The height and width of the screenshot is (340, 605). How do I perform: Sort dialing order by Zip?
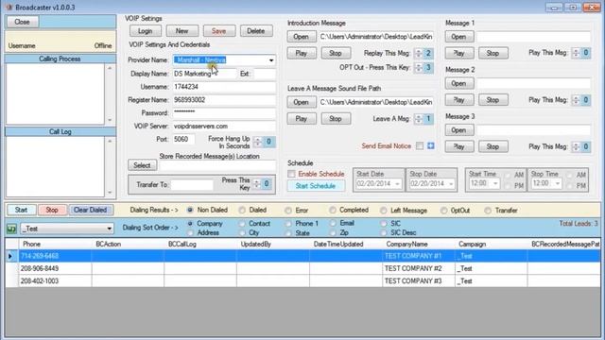click(x=333, y=233)
